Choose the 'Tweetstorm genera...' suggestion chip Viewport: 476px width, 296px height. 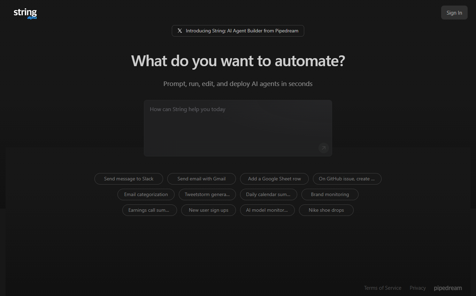[x=207, y=194]
